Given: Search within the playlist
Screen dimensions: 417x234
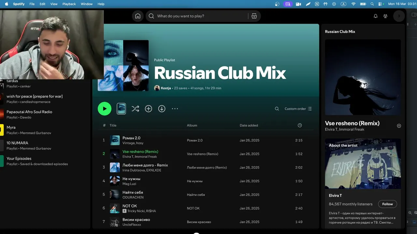Looking at the screenshot, I should click(277, 109).
